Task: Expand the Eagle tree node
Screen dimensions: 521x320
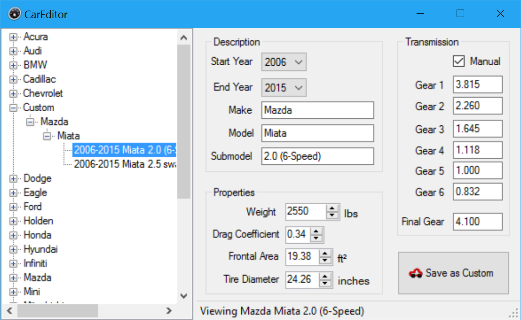Action: [x=13, y=193]
